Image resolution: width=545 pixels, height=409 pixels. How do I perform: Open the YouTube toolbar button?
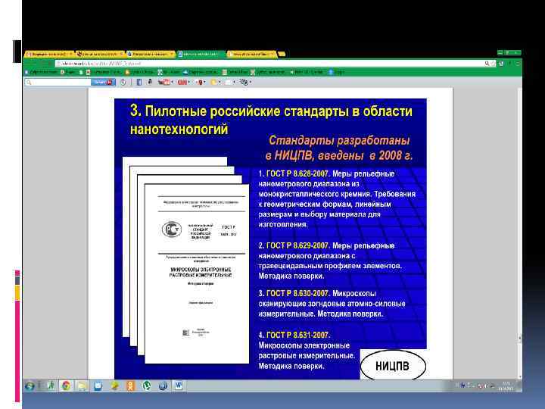(164, 82)
